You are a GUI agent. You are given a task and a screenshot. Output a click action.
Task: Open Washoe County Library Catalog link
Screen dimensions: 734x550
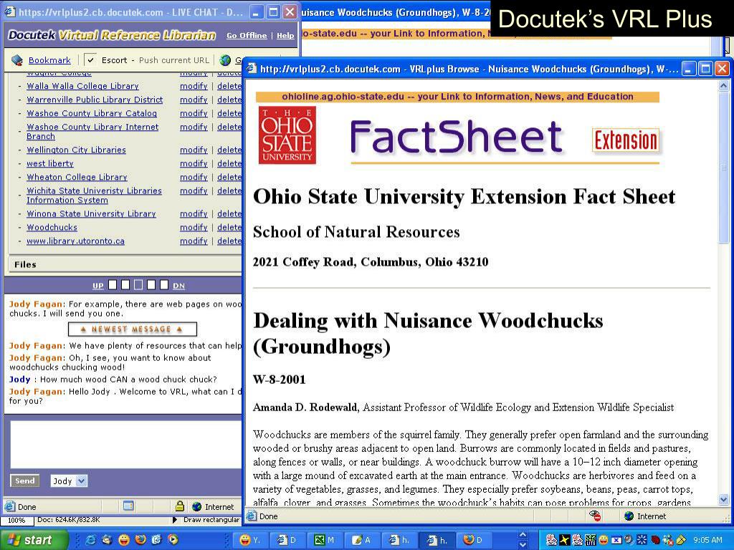92,113
